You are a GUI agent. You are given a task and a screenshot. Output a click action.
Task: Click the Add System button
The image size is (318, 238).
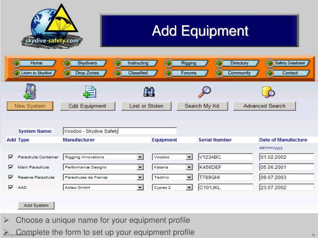pos(36,205)
